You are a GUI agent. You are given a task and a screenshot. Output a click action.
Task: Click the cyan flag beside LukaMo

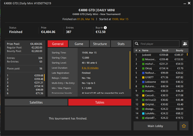[x=143, y=114]
